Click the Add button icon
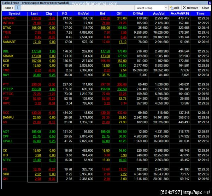This screenshot has height=196, width=212. pos(171,8)
